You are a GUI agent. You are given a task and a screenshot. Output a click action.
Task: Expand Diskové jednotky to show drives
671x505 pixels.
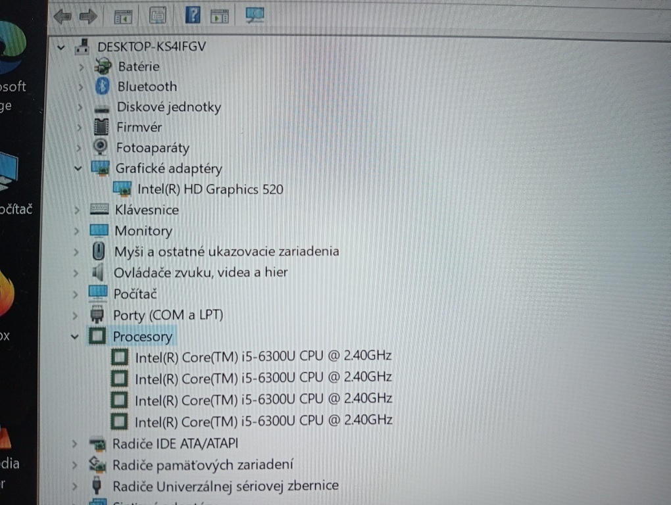tap(80, 107)
